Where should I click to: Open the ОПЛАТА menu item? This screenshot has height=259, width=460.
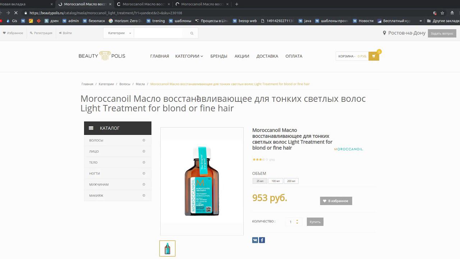(x=294, y=56)
